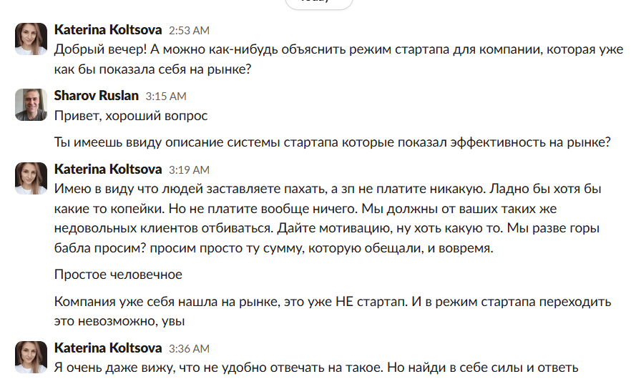Viewport: 636px width, 384px height.
Task: Select message 'Привет, хороший вопрос'
Action: tap(131, 116)
